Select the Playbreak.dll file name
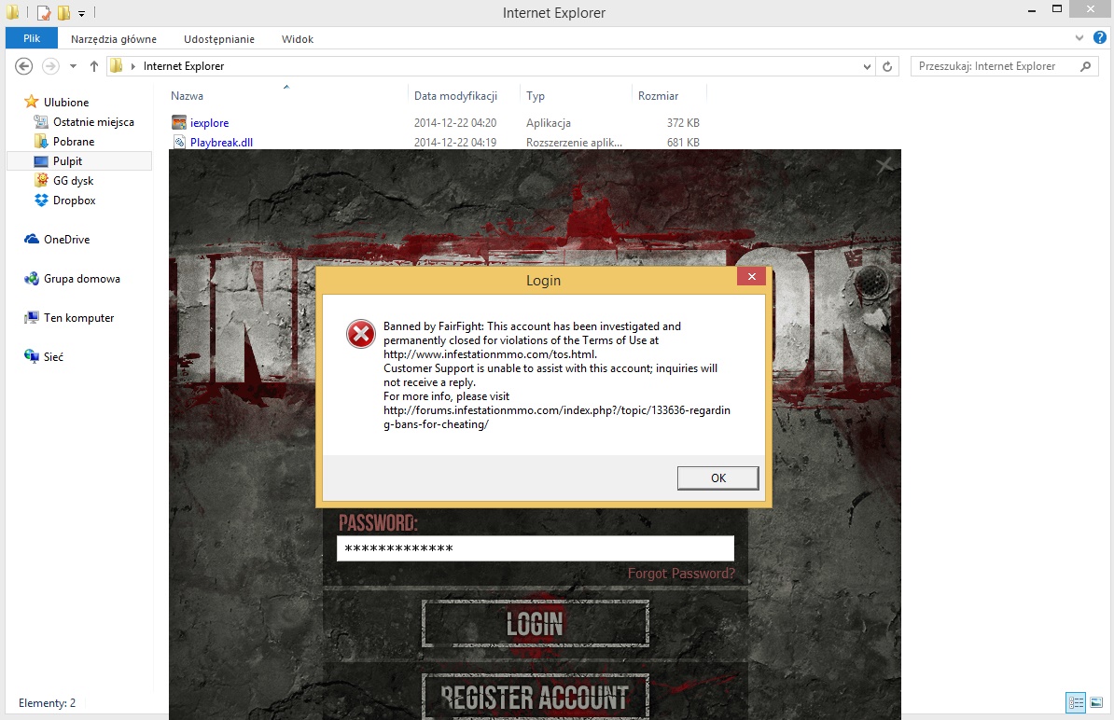Image resolution: width=1114 pixels, height=720 pixels. [222, 142]
